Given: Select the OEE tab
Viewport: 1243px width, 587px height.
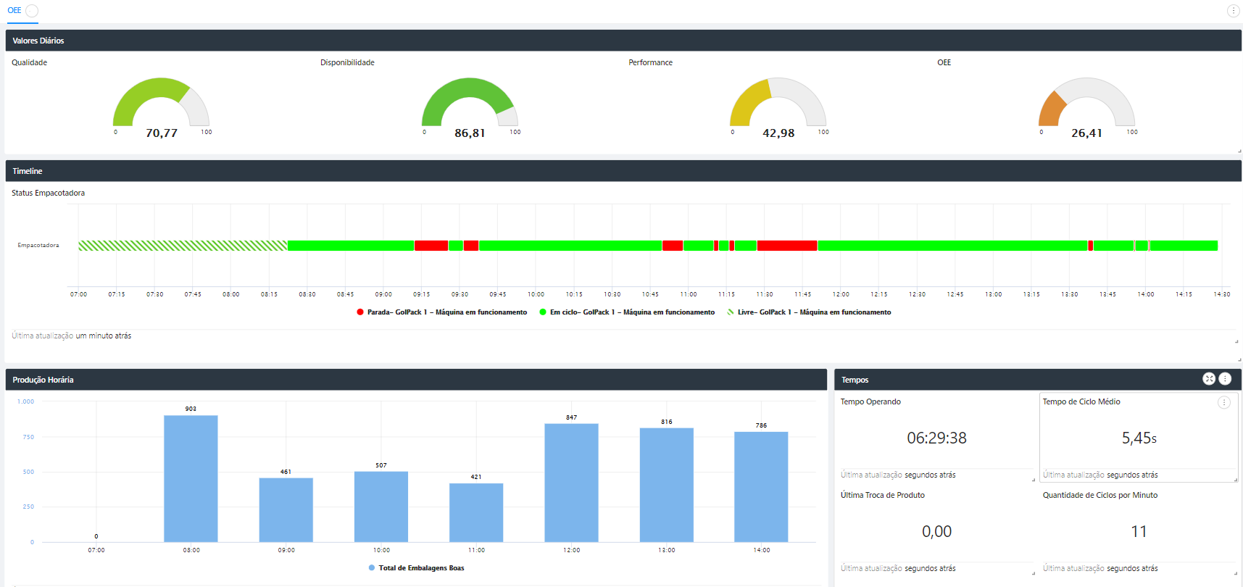Looking at the screenshot, I should point(14,11).
